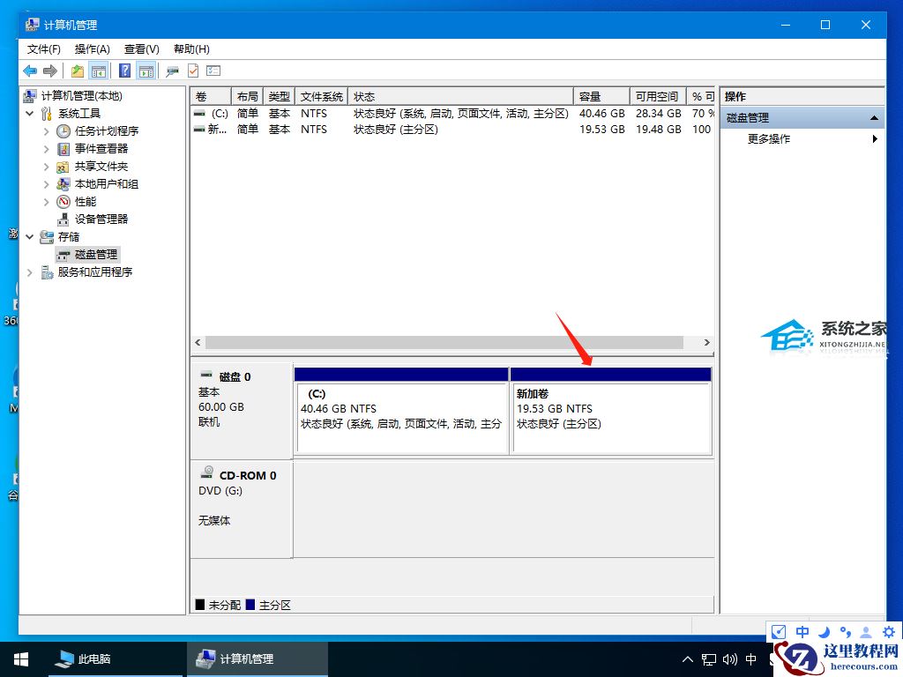Screen dimensions: 903x677
Task: Click the checkmark properties toolbar icon
Action: tap(193, 71)
